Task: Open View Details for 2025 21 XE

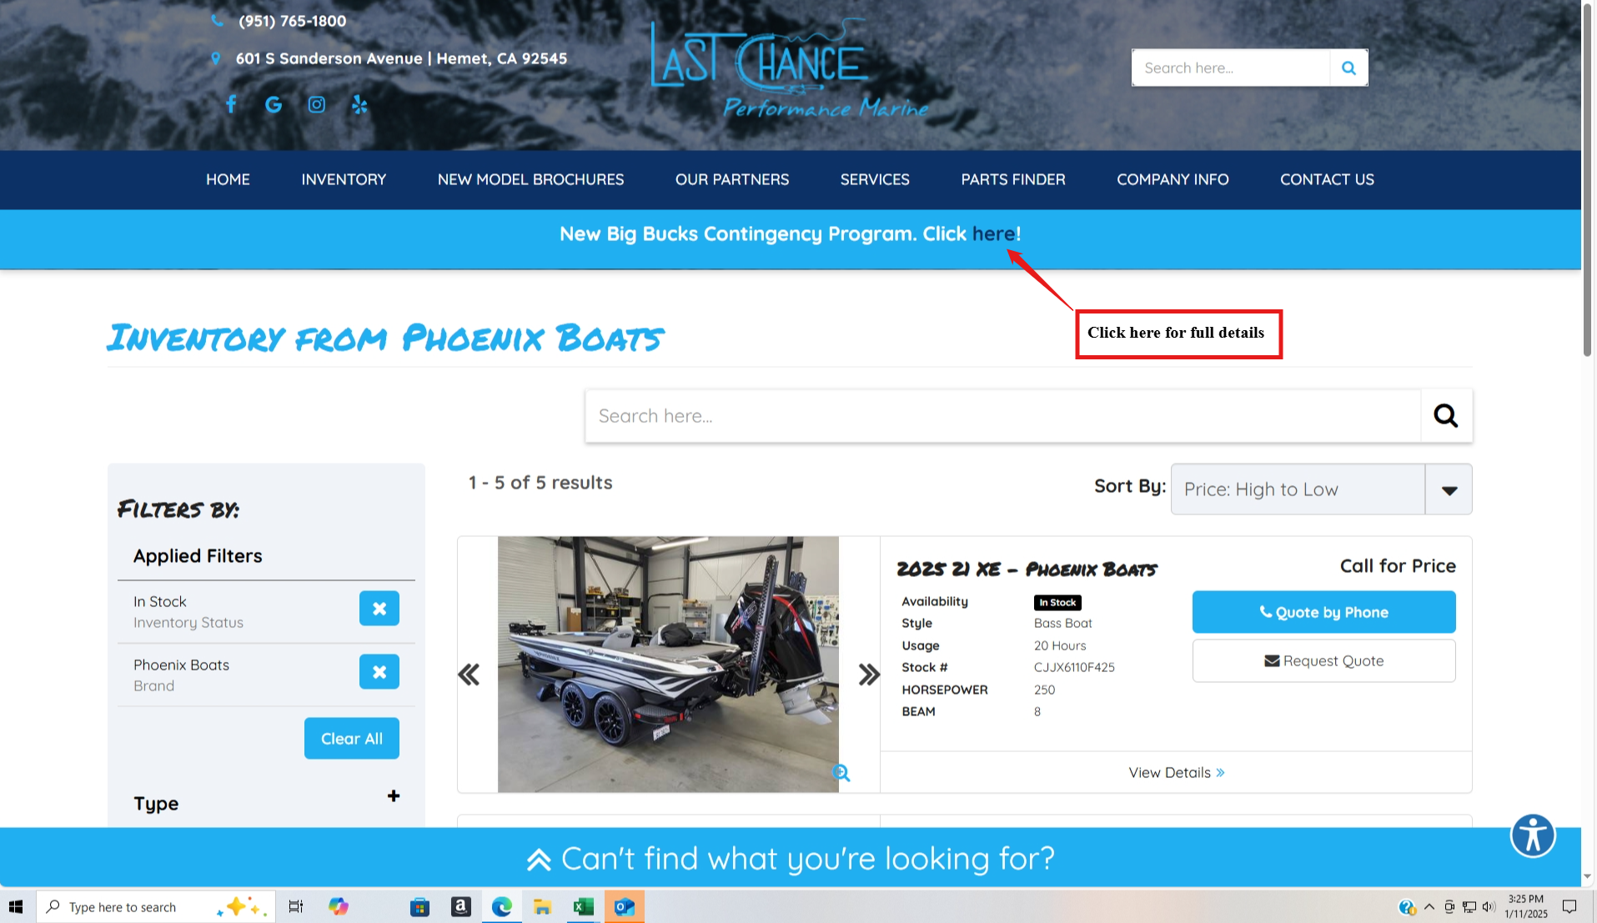Action: click(x=1175, y=772)
